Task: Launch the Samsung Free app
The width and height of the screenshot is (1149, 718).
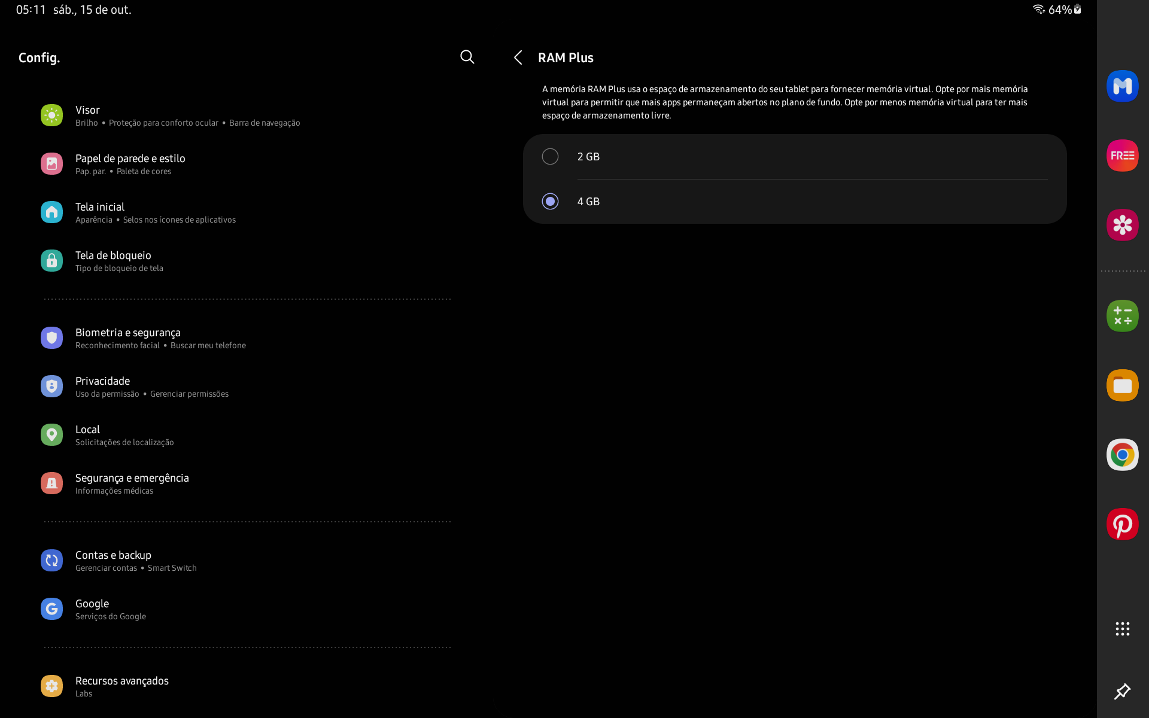Action: pyautogui.click(x=1123, y=156)
